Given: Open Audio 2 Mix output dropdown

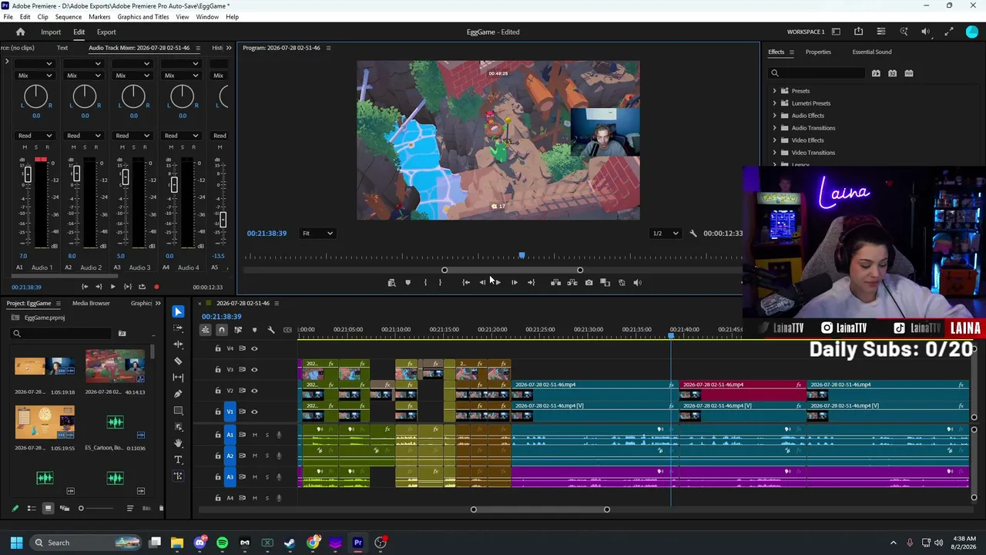Looking at the screenshot, I should [83, 76].
